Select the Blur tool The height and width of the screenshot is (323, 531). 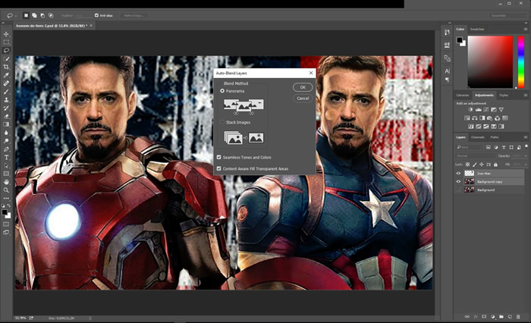pyautogui.click(x=6, y=133)
